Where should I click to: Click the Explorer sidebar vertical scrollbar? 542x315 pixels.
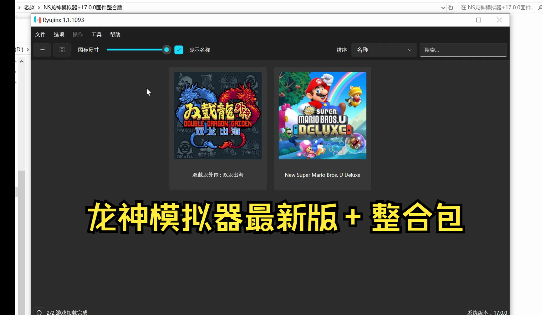pyautogui.click(x=22, y=243)
